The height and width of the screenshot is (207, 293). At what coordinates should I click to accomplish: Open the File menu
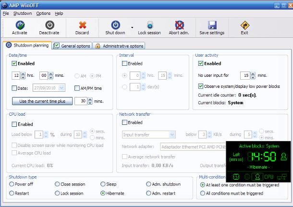click(x=6, y=13)
